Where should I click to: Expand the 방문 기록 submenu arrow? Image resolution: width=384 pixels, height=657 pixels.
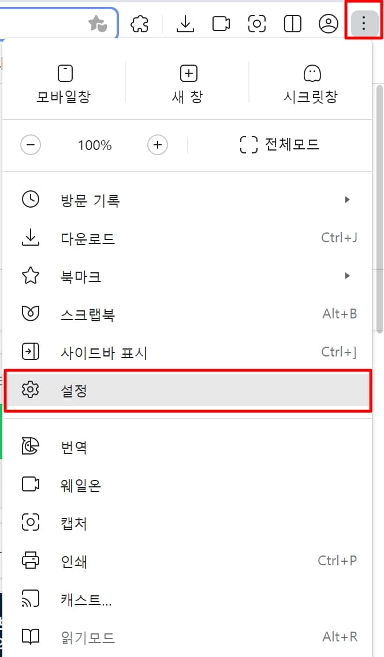tap(348, 200)
